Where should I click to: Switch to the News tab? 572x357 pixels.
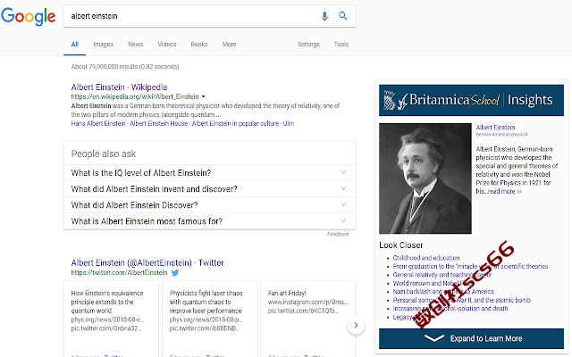pyautogui.click(x=135, y=44)
